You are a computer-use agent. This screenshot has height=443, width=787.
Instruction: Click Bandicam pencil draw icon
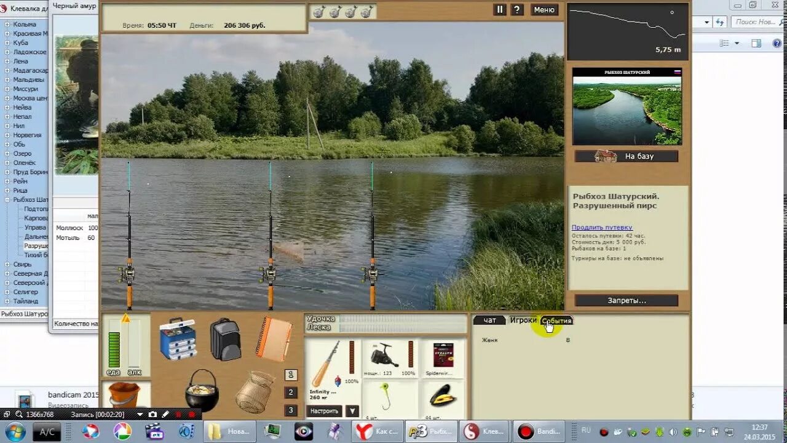tap(165, 415)
